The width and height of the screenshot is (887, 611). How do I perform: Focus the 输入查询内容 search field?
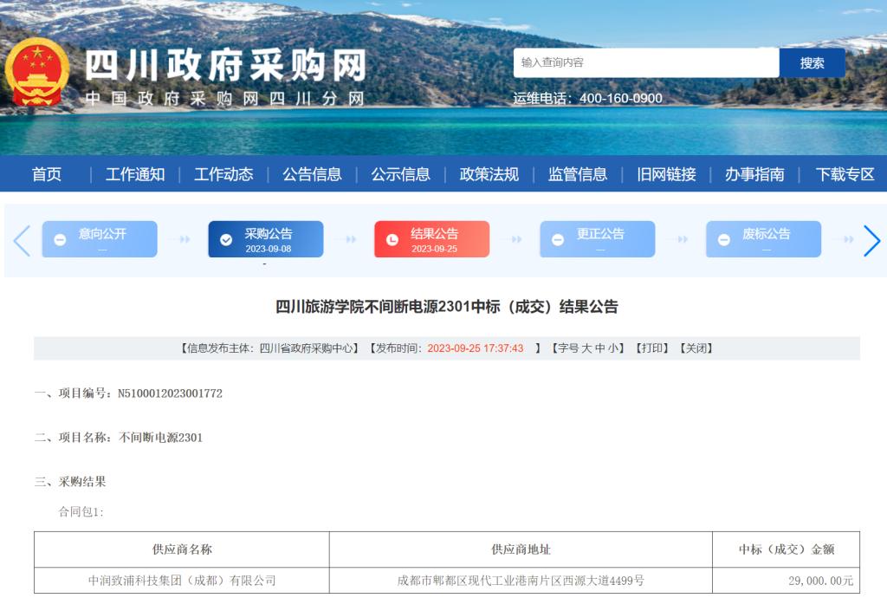click(x=646, y=62)
